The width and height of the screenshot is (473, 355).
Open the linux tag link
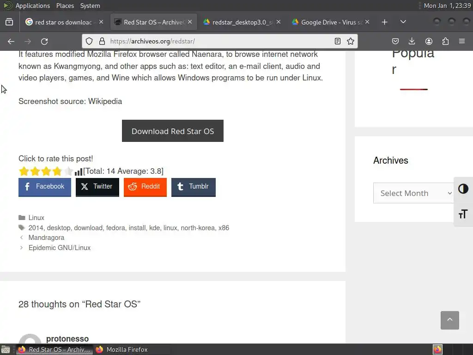click(170, 228)
